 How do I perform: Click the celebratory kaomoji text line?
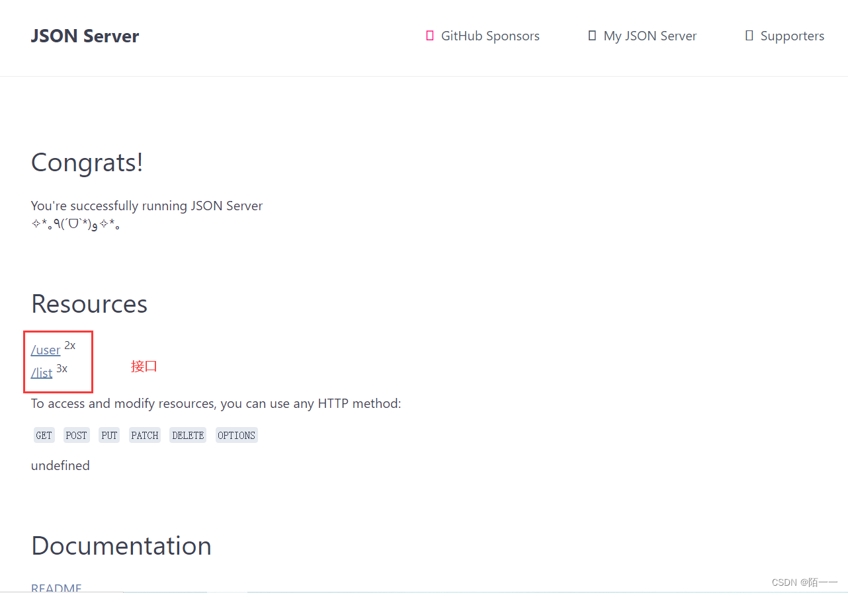click(x=75, y=225)
